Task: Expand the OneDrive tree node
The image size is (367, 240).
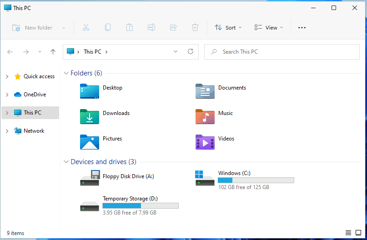Action: [x=7, y=95]
